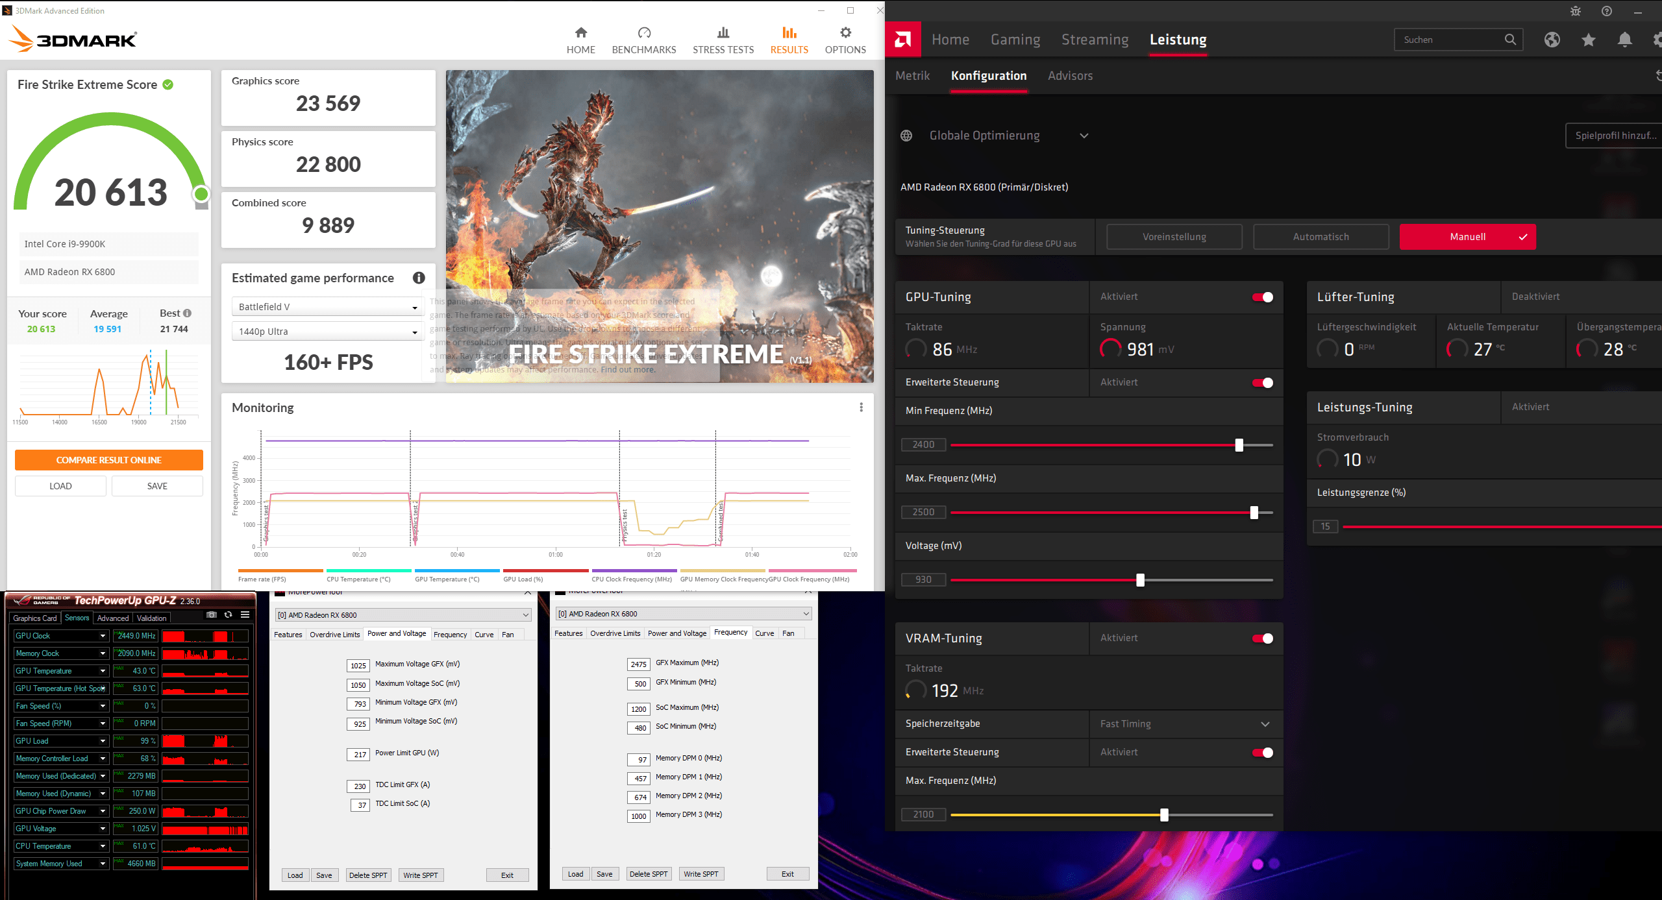Image resolution: width=1662 pixels, height=900 pixels.
Task: Click the 3DMark app icon in the title bar
Action: pos(7,10)
